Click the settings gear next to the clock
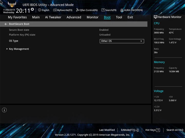The image size is (185, 138). coord(32,9)
